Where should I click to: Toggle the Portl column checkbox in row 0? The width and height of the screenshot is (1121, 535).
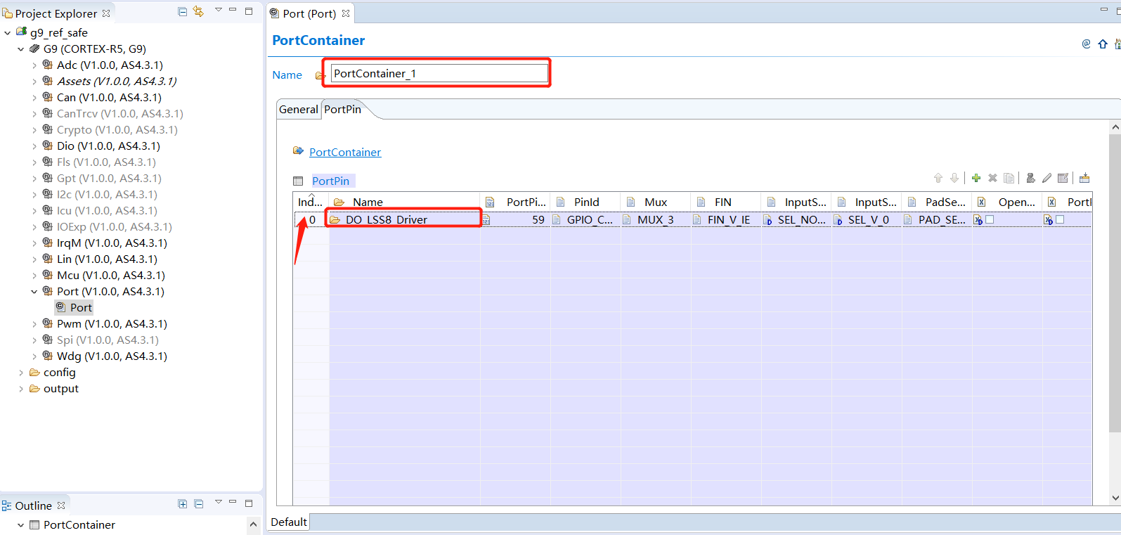(x=1060, y=219)
